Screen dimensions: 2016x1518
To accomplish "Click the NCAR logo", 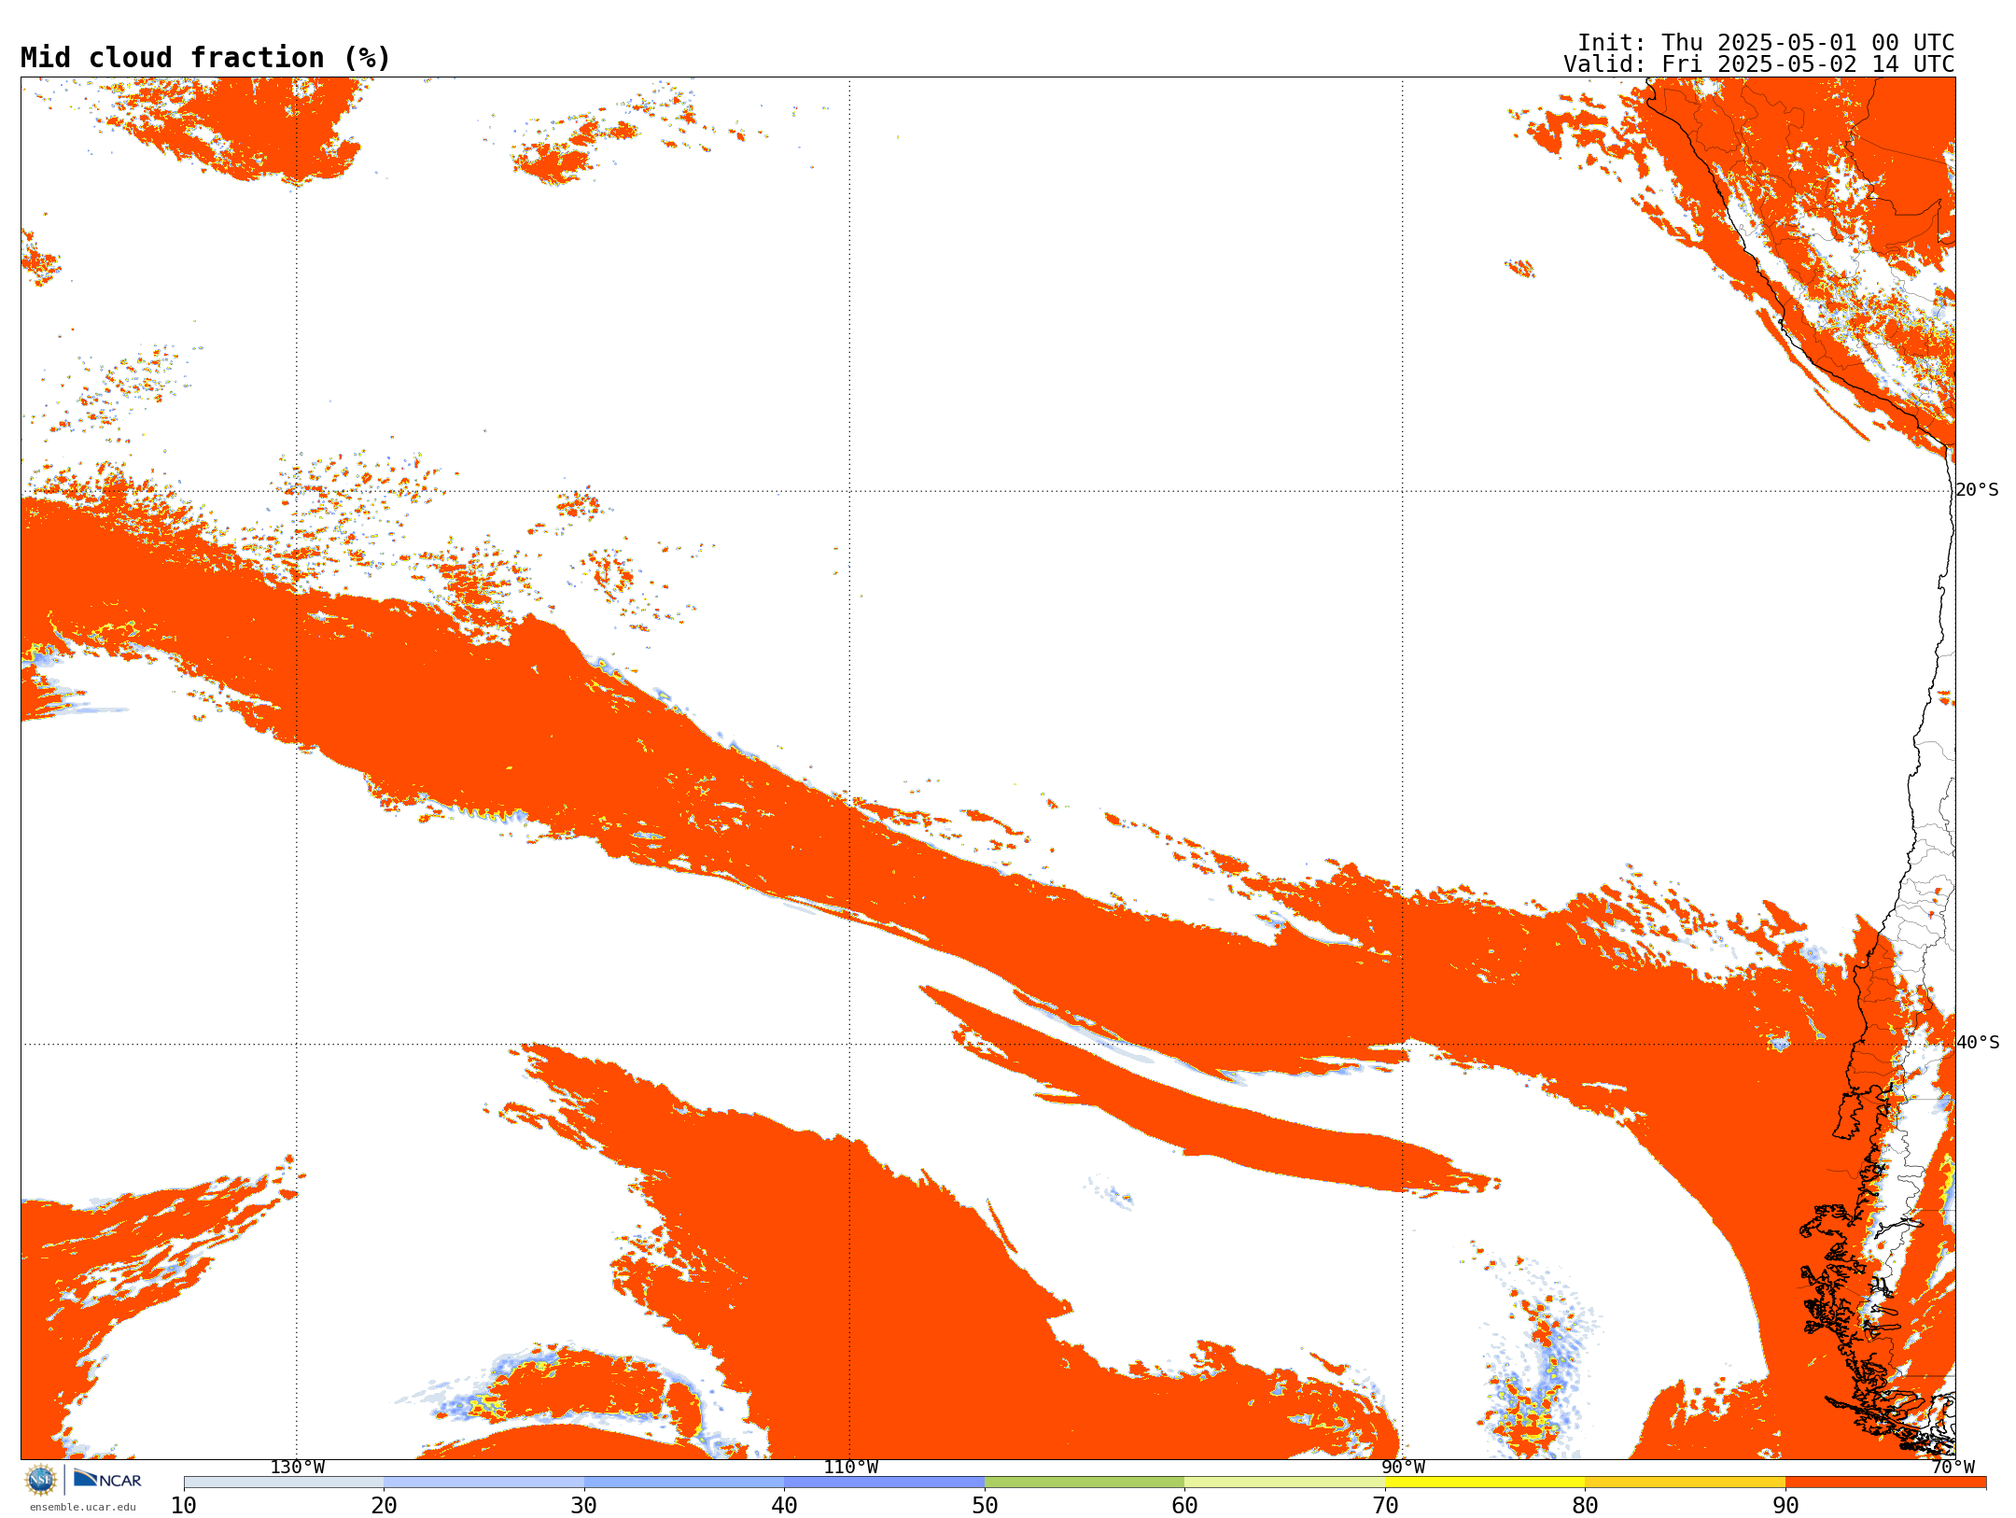I will tap(107, 1480).
